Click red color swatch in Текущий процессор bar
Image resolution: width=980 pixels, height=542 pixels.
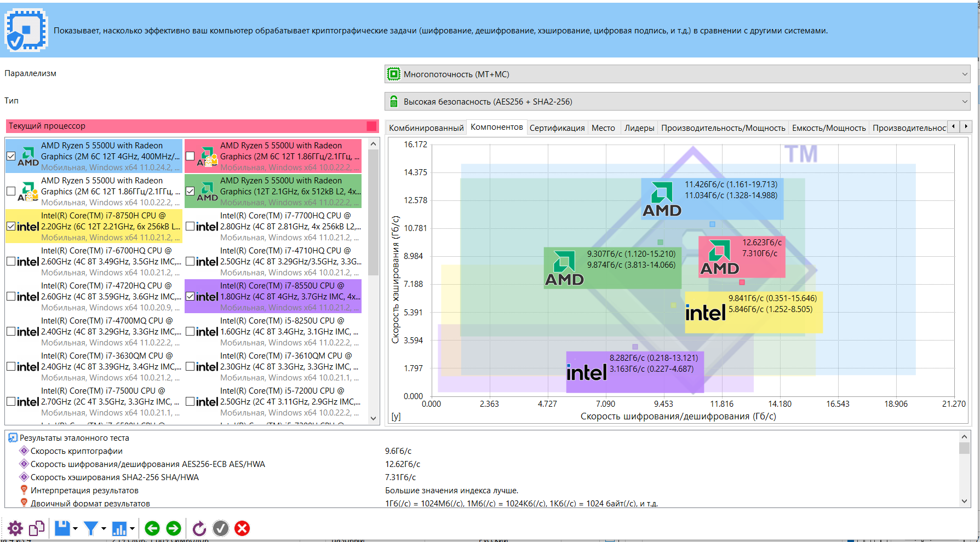[x=371, y=126]
